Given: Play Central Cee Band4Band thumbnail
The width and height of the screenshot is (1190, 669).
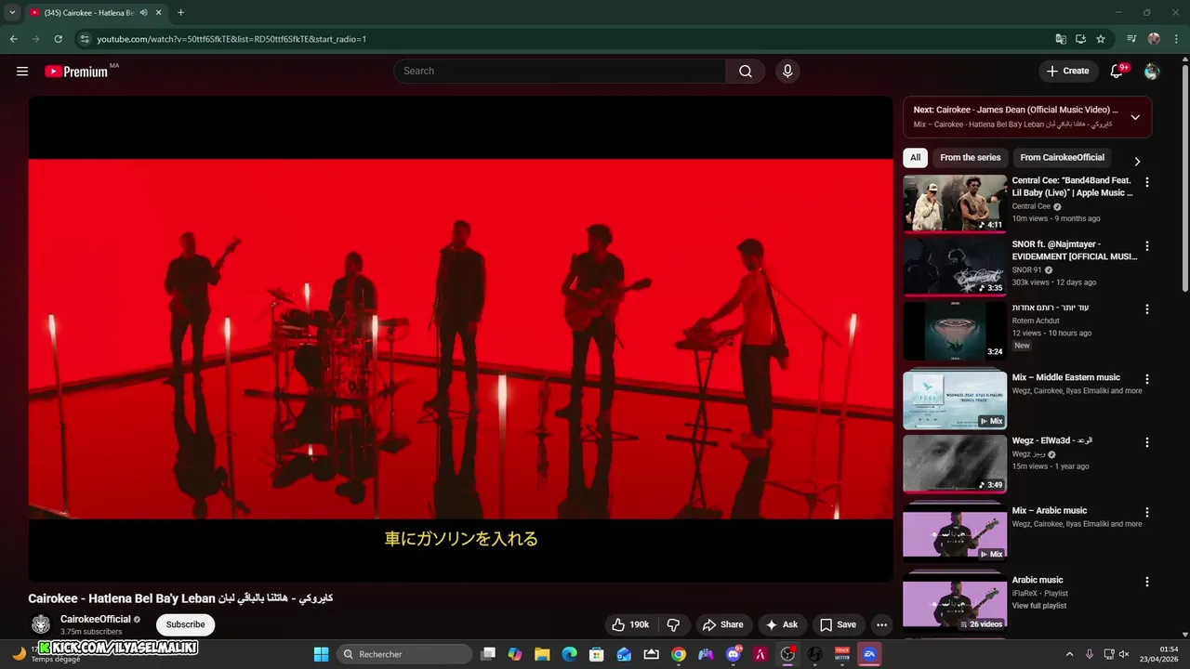Looking at the screenshot, I should coord(955,203).
